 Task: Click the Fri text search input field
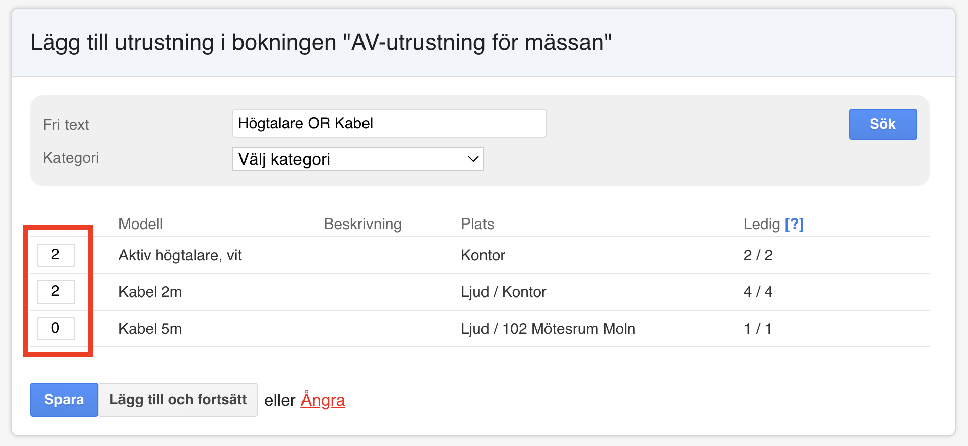(x=389, y=123)
